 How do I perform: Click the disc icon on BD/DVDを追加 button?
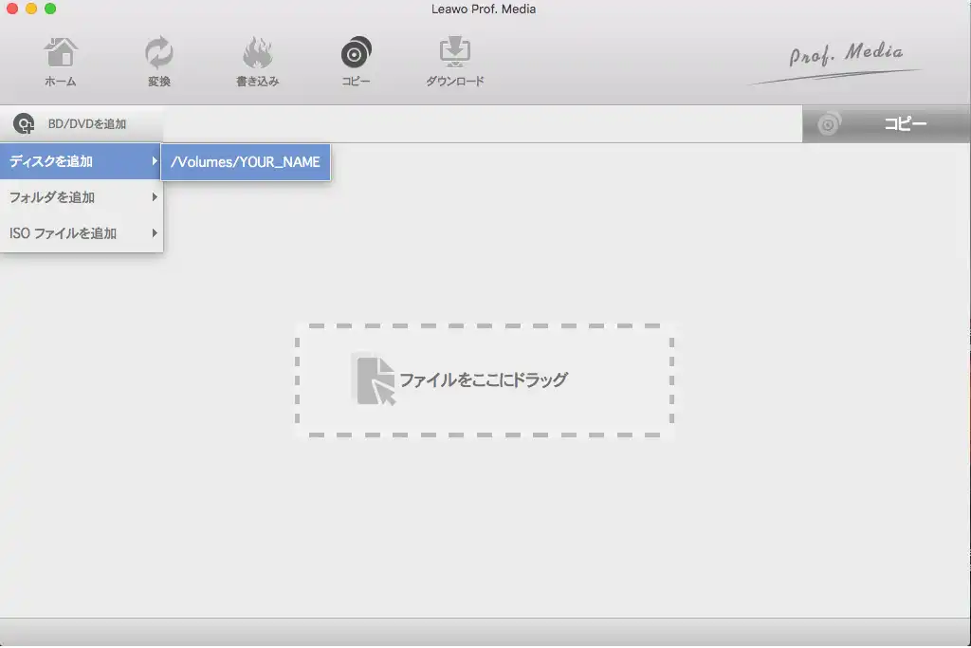(22, 123)
